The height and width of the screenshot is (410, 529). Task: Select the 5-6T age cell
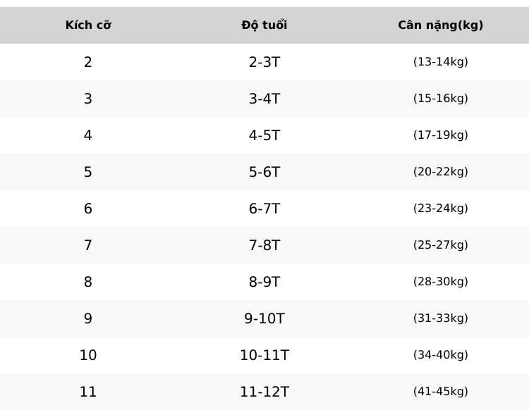(x=264, y=172)
